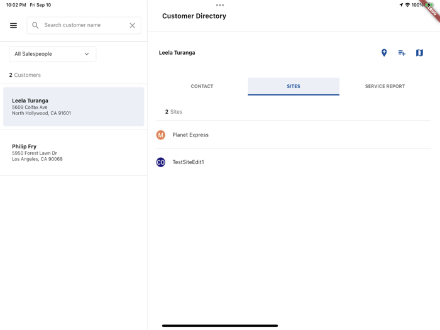
Task: Open the Service Report tab
Action: (x=385, y=86)
